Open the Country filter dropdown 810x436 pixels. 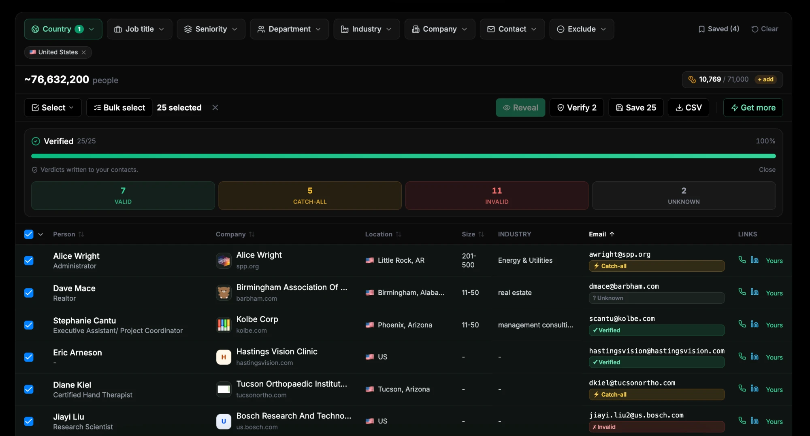pyautogui.click(x=63, y=29)
